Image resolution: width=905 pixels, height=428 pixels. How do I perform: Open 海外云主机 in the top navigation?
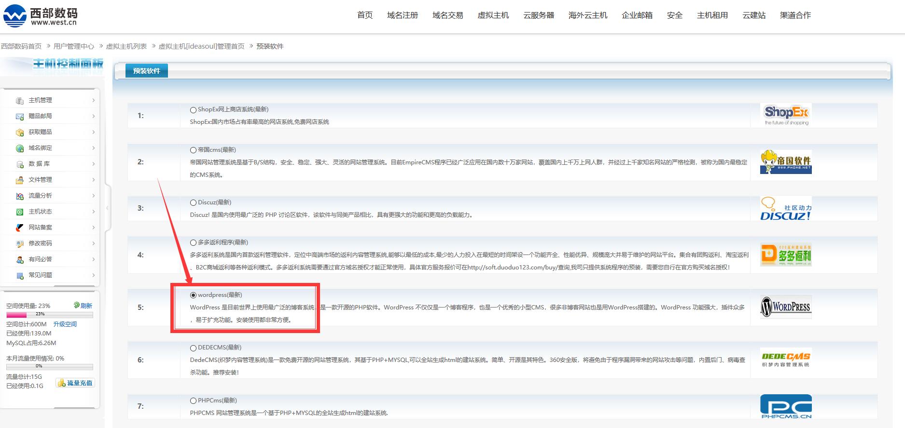point(588,15)
